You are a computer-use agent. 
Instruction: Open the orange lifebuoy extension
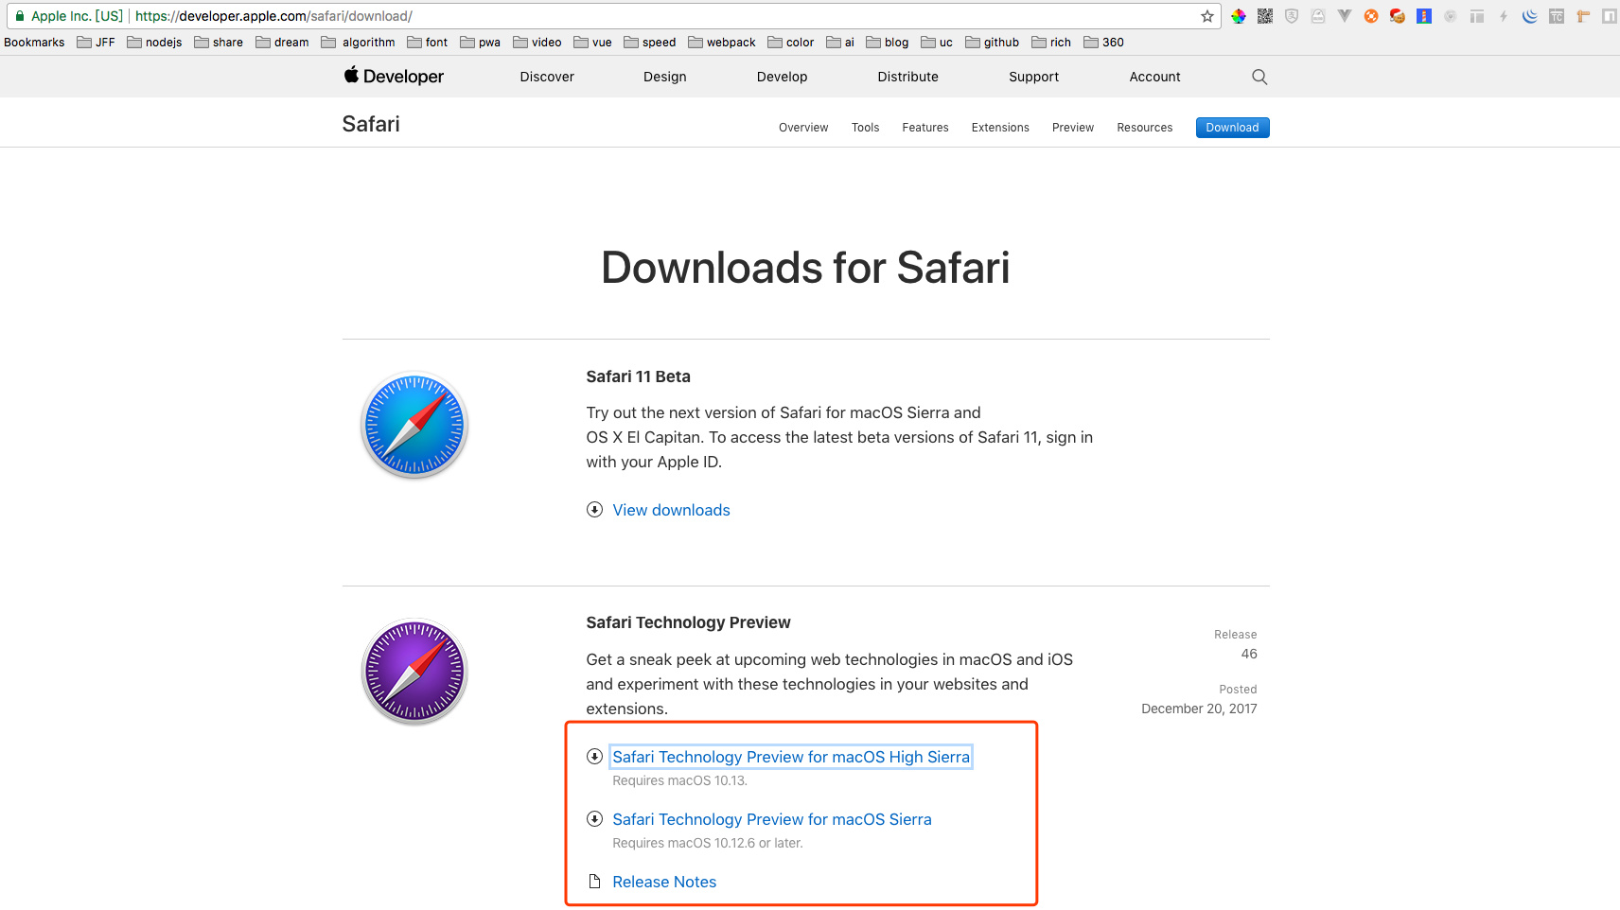click(x=1371, y=16)
